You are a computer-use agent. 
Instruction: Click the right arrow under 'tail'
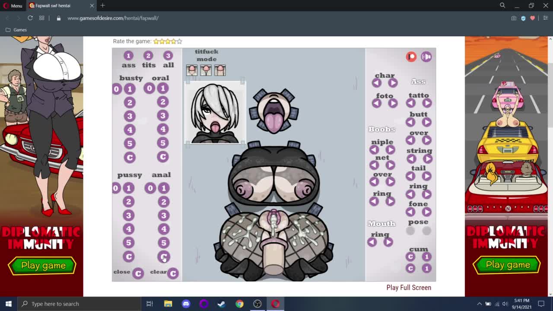[x=426, y=176]
